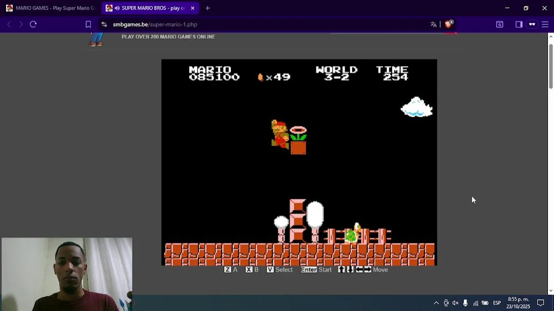Click the webcam overlay thumbnail

[x=67, y=274]
